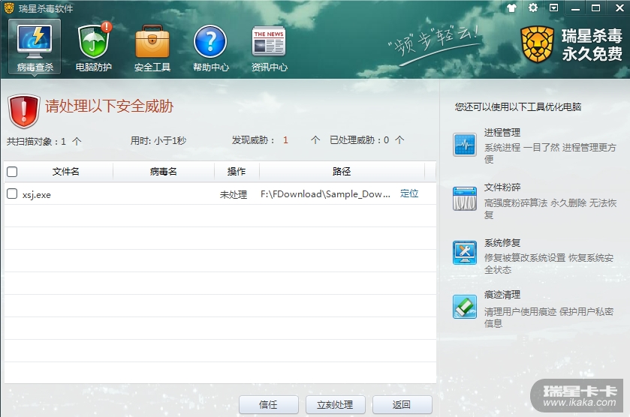The height and width of the screenshot is (417, 630).
Task: Click the 操作 column header
Action: coord(237,172)
